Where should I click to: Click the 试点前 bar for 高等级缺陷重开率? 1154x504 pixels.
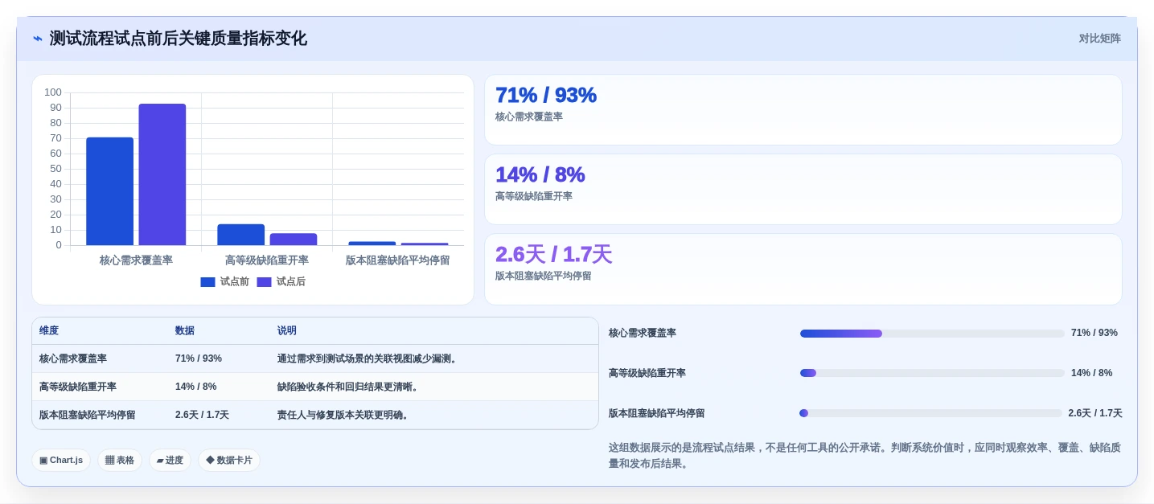pyautogui.click(x=240, y=235)
